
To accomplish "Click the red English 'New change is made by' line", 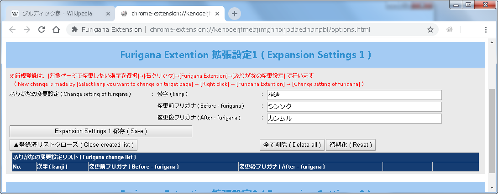I will point(189,84).
